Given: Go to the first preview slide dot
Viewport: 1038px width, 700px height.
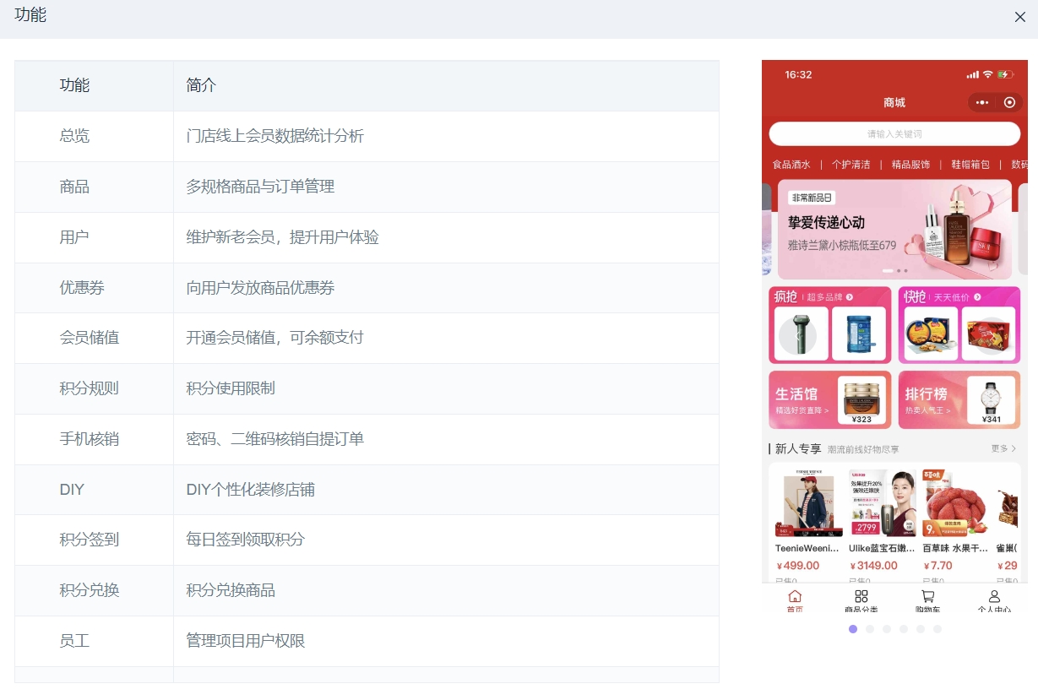Looking at the screenshot, I should point(853,629).
